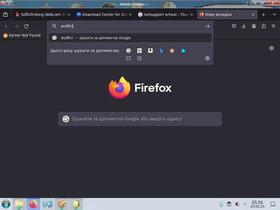Open the clock showing 05:56
The height and width of the screenshot is (210, 280).
pos(257,204)
